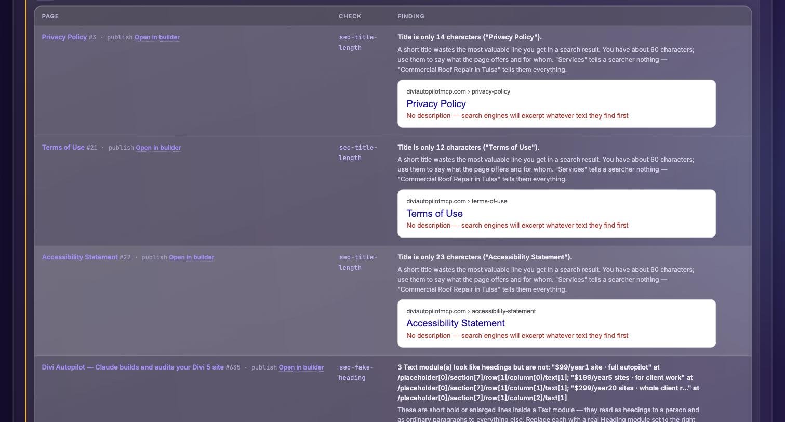Click seo-title-length check in Terms of Use row
This screenshot has height=422, width=785.
(358, 153)
